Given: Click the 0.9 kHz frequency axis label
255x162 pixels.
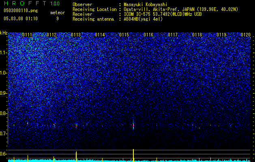Looking at the screenshot, I should [x=3, y=93].
